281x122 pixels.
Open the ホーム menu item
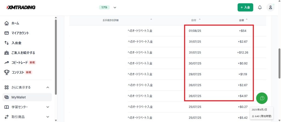pos(15,23)
